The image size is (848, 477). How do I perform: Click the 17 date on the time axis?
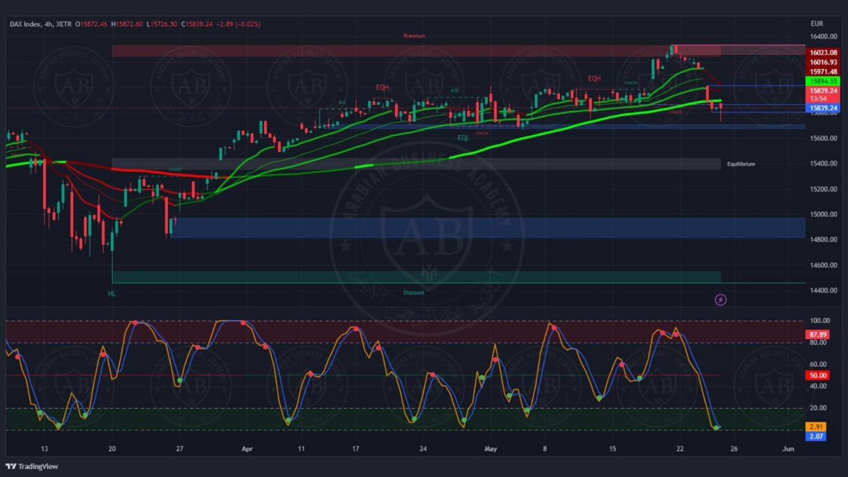356,449
